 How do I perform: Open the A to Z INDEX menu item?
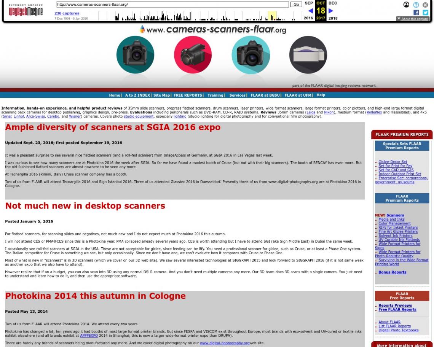[137, 95]
